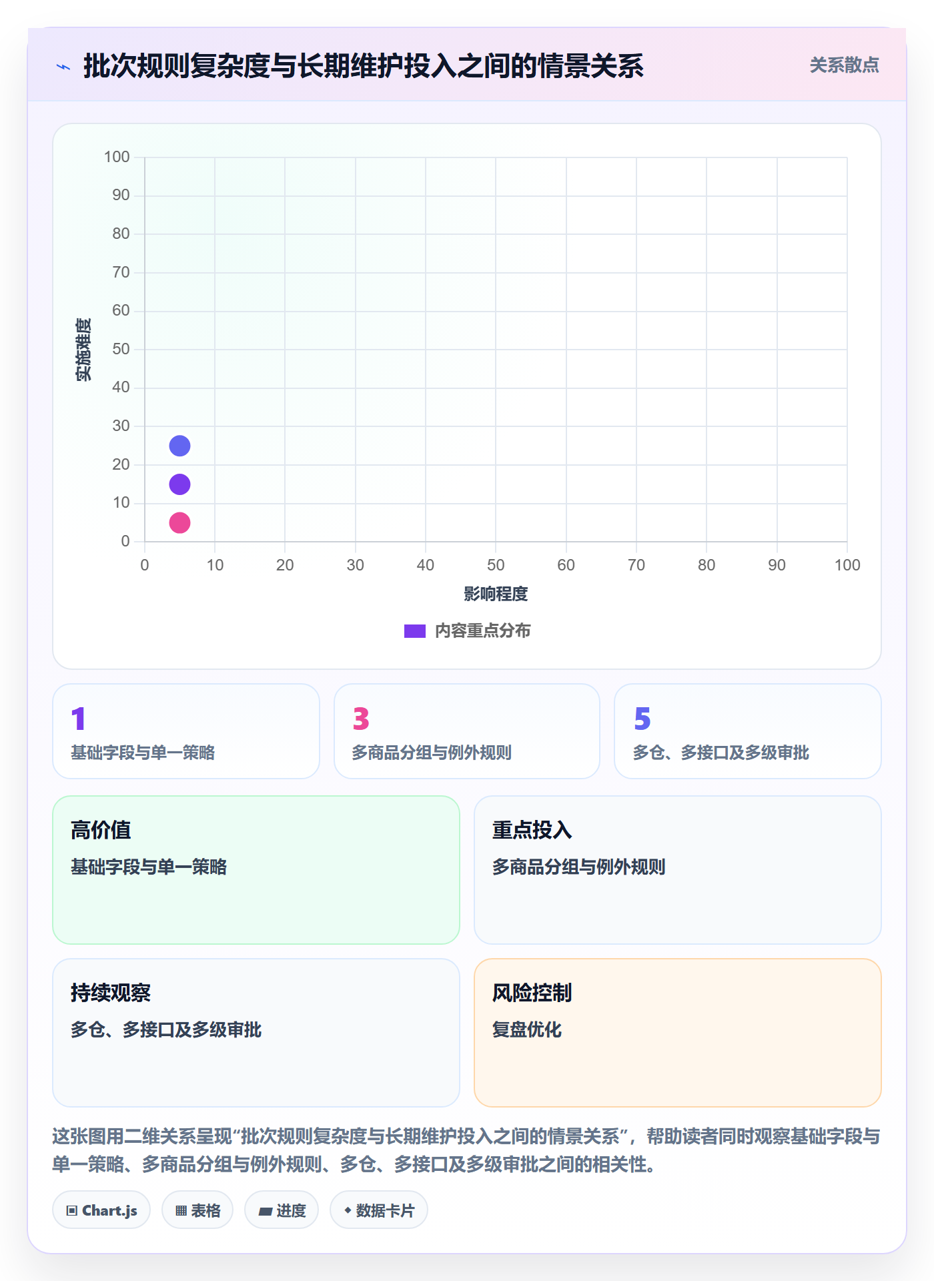
Task: Click the lightning bolt icon in header
Action: (x=63, y=67)
